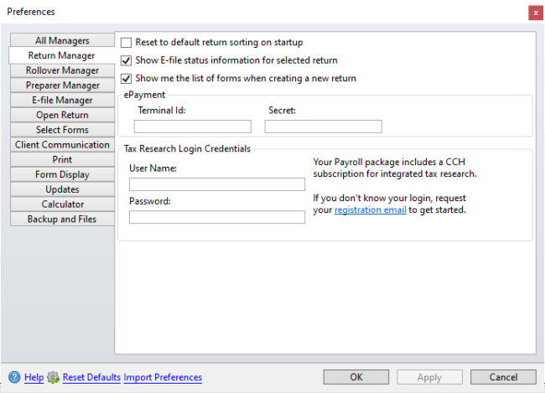The height and width of the screenshot is (393, 545).
Task: Click the gear icon beside Reset Defaults
Action: coord(53,377)
